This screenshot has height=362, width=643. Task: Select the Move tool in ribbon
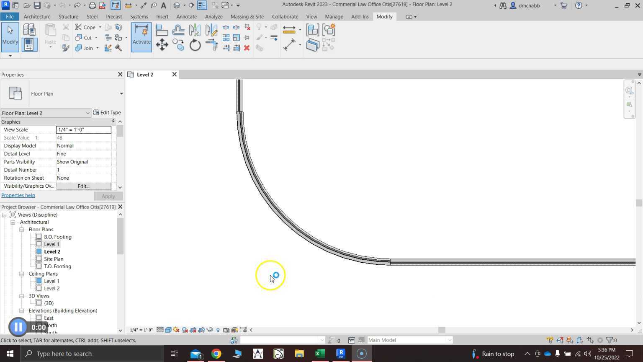point(162,45)
